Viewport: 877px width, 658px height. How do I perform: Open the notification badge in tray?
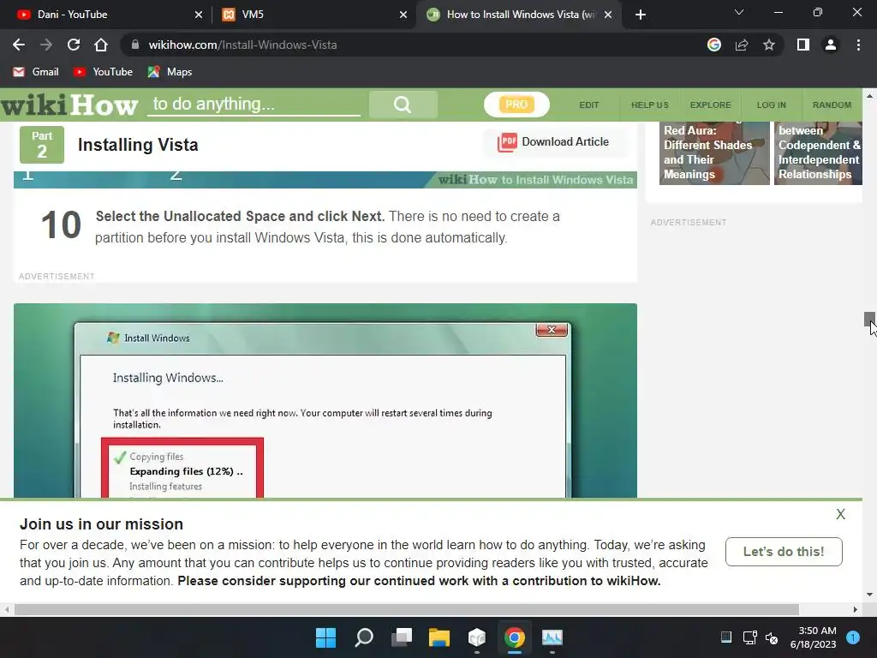[x=853, y=637]
